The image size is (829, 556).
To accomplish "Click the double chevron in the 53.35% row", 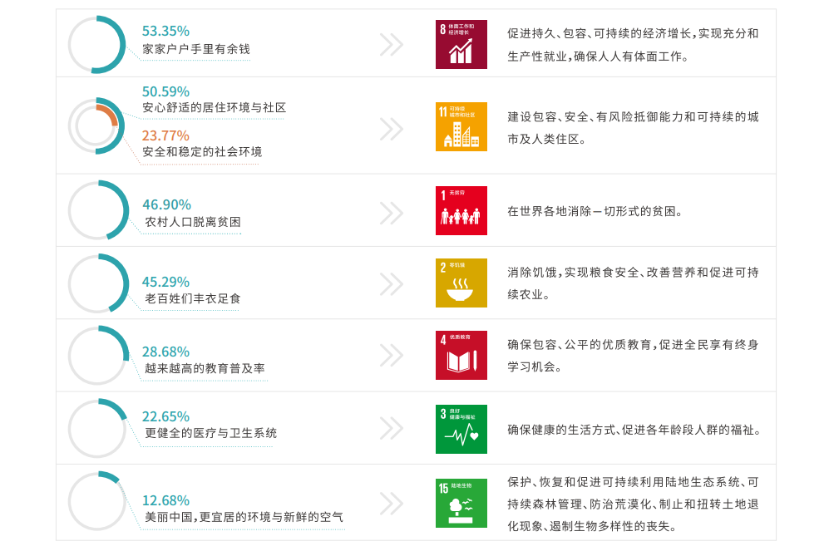I will click(392, 44).
